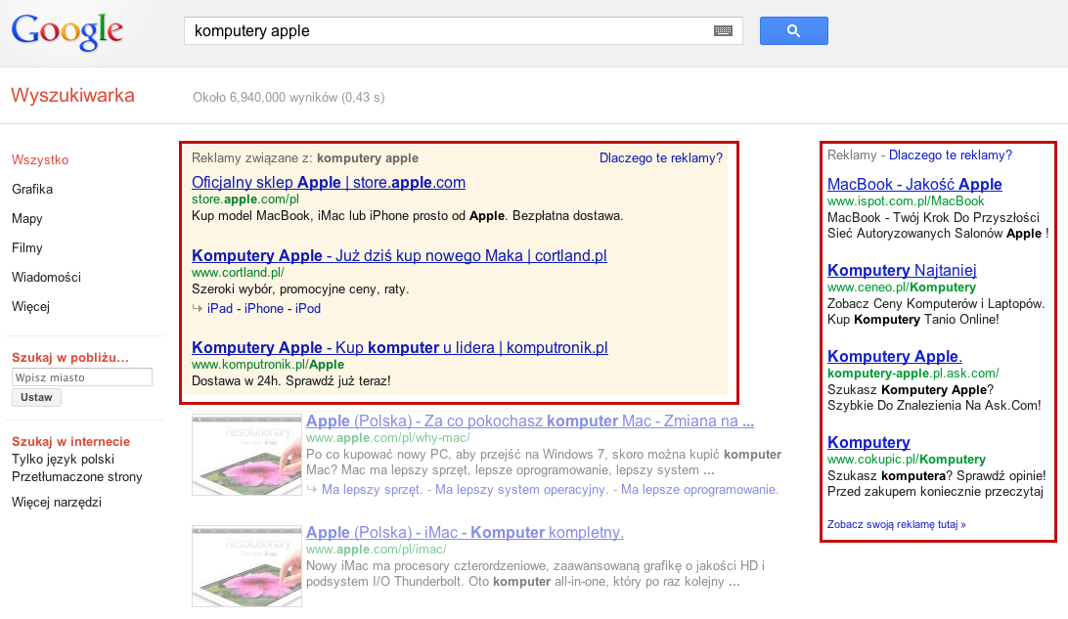Filter results to 'Tylko język polski'

[x=63, y=460]
